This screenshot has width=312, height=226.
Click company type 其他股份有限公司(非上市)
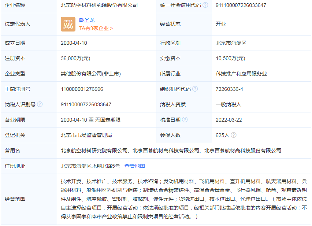[x=91, y=74]
